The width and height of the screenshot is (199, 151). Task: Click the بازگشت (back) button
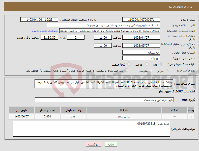coord(93,144)
